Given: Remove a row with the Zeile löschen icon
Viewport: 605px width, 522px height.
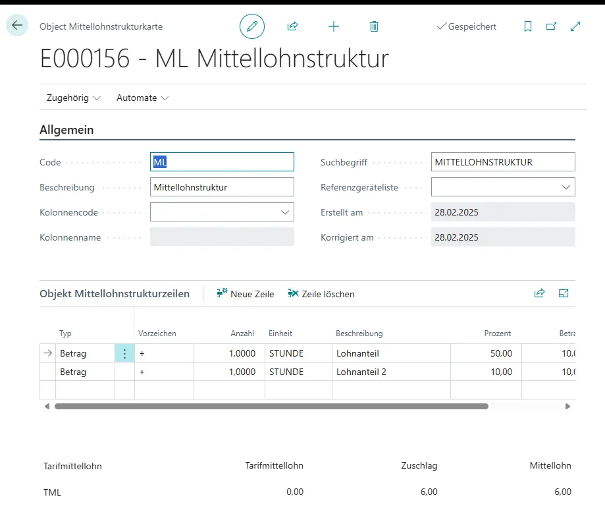Looking at the screenshot, I should [321, 294].
